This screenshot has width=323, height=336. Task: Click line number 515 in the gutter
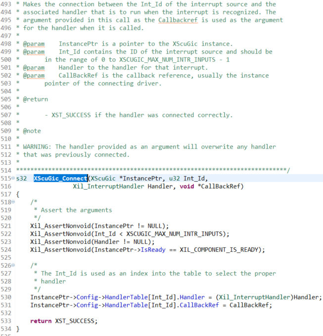pos(6,178)
